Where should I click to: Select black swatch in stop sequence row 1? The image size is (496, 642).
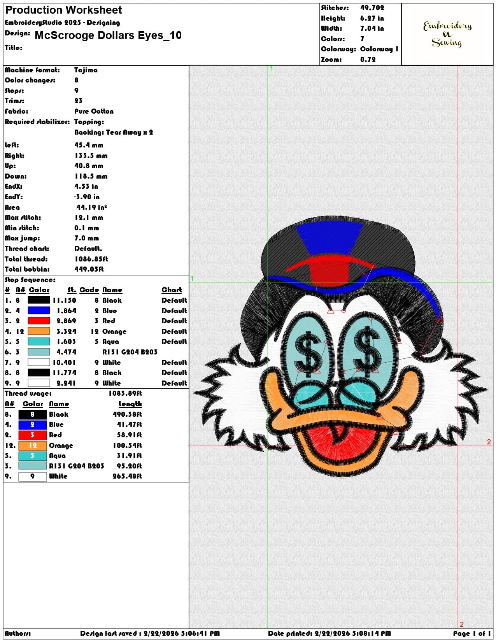coord(39,300)
